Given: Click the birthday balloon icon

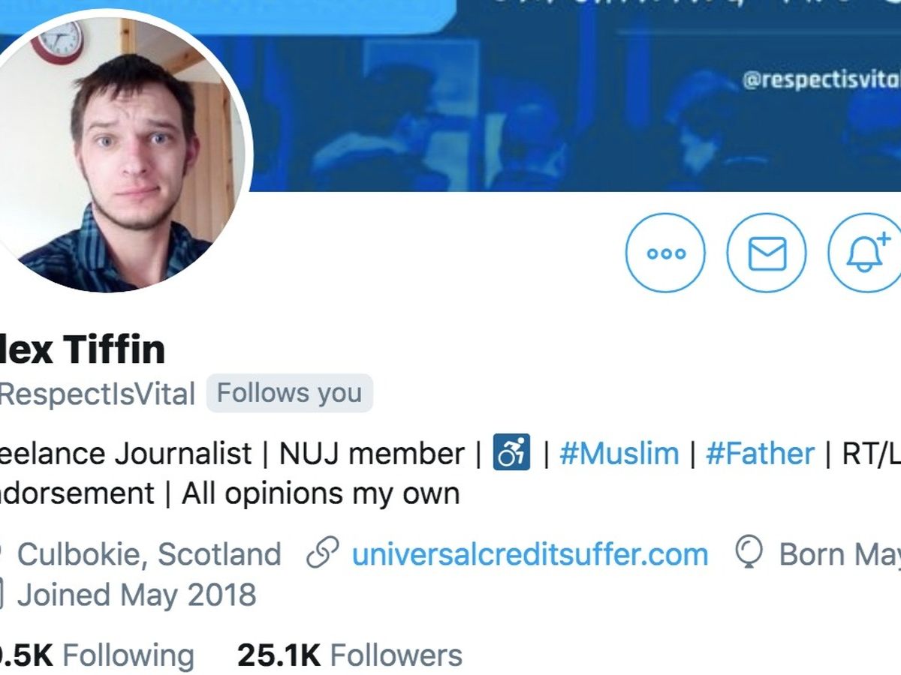Looking at the screenshot, I should tap(749, 553).
